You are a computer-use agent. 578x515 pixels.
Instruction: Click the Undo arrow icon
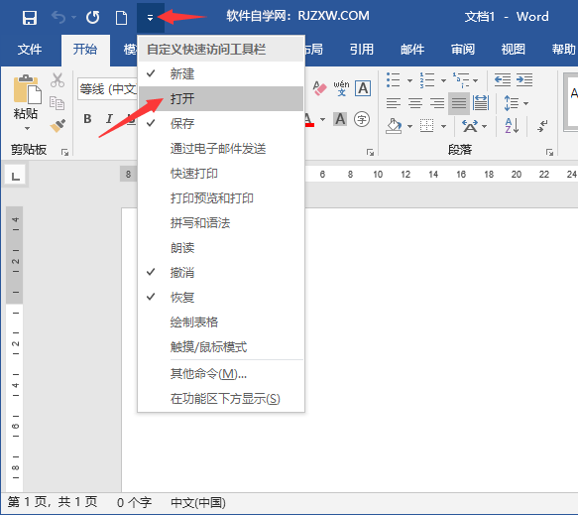click(x=58, y=17)
